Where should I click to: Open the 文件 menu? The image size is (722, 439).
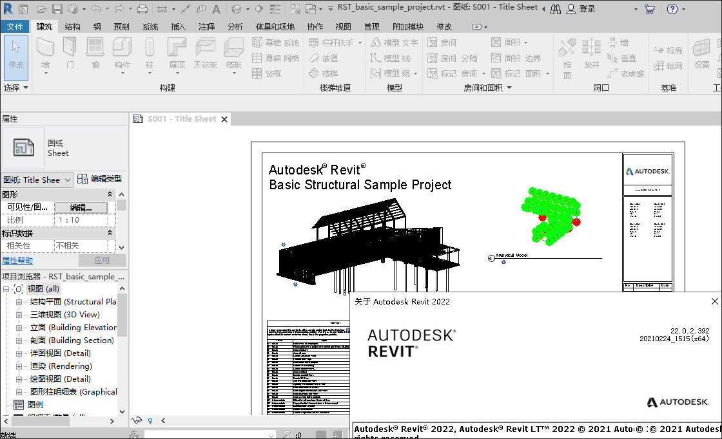[x=14, y=27]
